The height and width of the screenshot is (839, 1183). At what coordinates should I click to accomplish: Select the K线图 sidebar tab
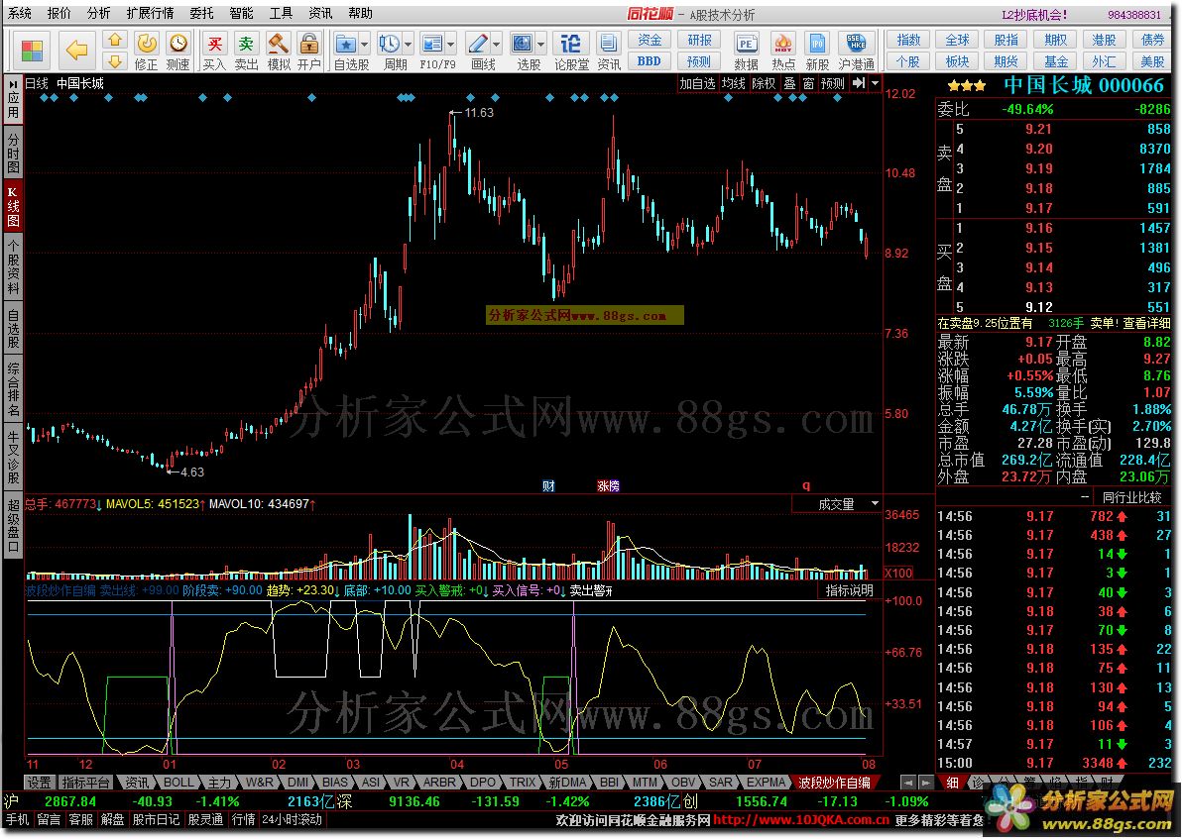tap(13, 205)
